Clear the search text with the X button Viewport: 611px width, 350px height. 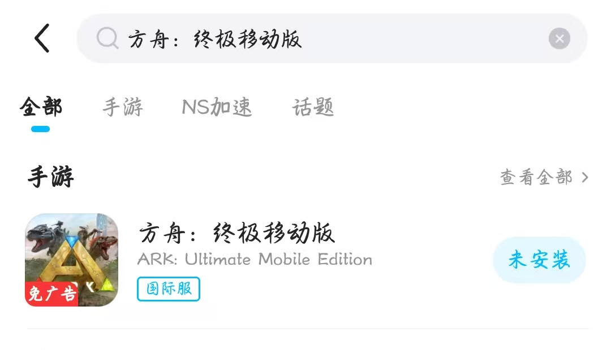(559, 38)
